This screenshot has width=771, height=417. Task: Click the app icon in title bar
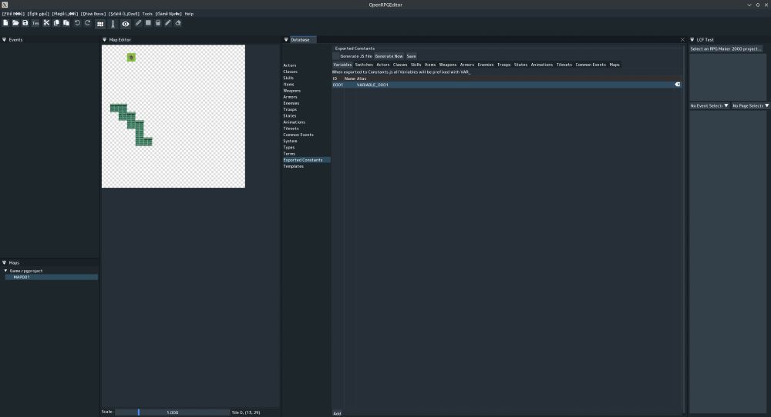click(x=5, y=5)
